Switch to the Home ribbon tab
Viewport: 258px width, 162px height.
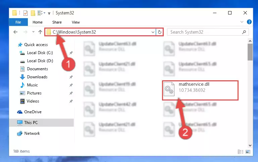pyautogui.click(x=38, y=22)
